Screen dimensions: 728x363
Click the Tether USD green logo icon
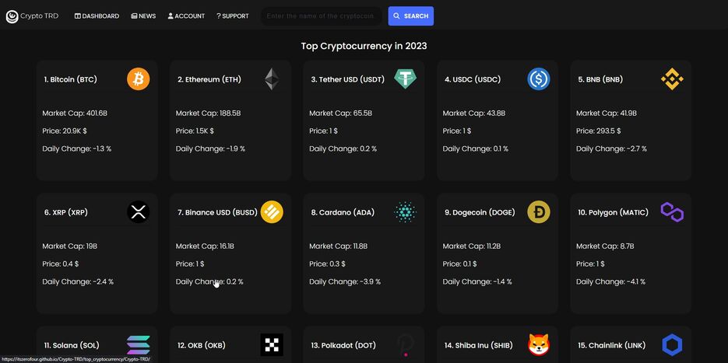406,79
